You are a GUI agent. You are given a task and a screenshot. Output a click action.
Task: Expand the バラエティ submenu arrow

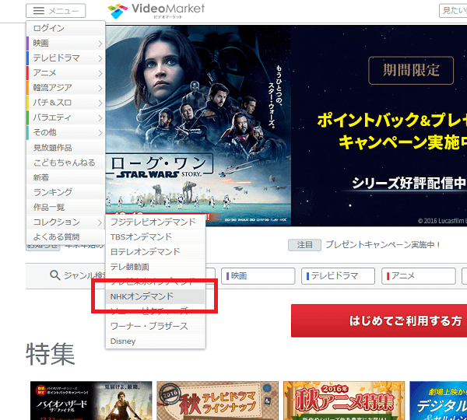coord(100,118)
